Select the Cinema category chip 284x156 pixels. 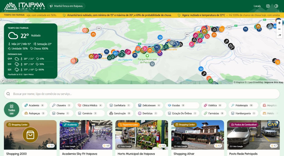[61, 113]
